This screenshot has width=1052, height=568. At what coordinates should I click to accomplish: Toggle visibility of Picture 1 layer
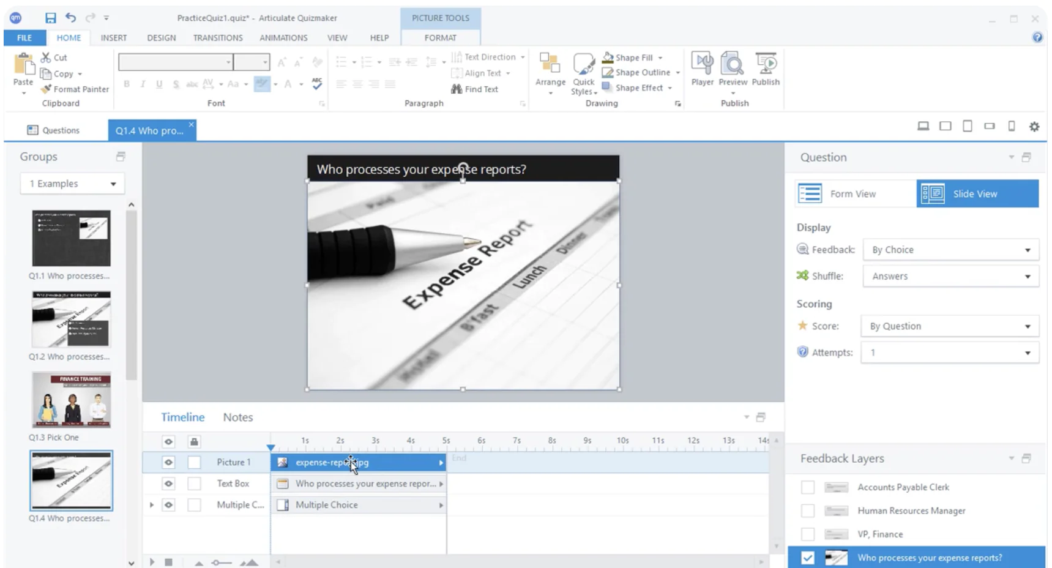pos(168,462)
